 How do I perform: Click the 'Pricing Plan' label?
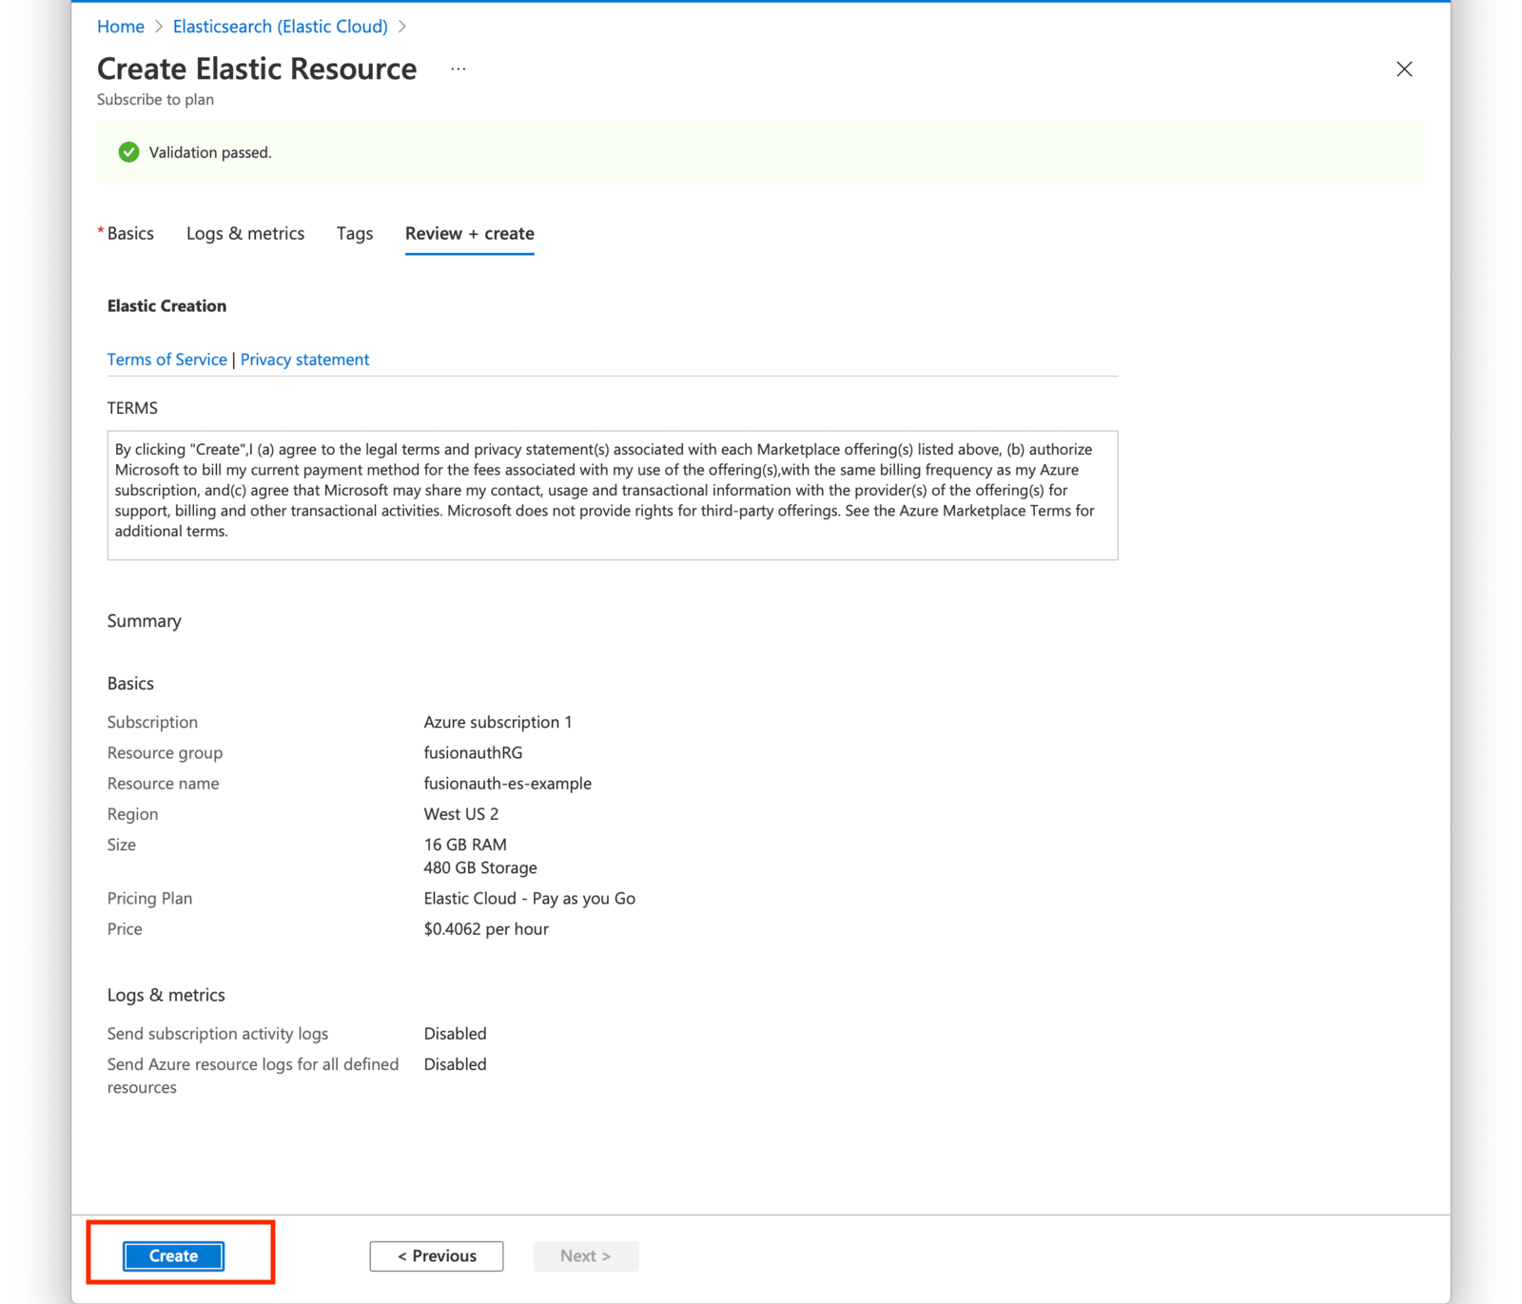tap(149, 898)
